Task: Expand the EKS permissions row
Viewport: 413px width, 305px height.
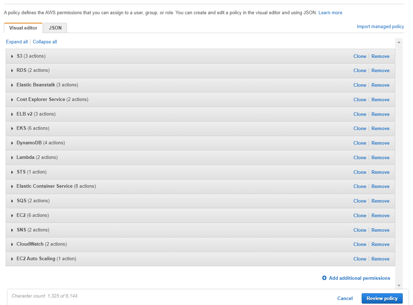Action: tap(200, 128)
